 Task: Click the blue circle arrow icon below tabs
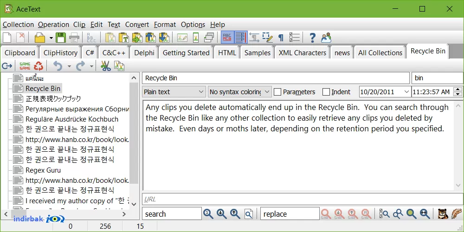click(x=7, y=66)
